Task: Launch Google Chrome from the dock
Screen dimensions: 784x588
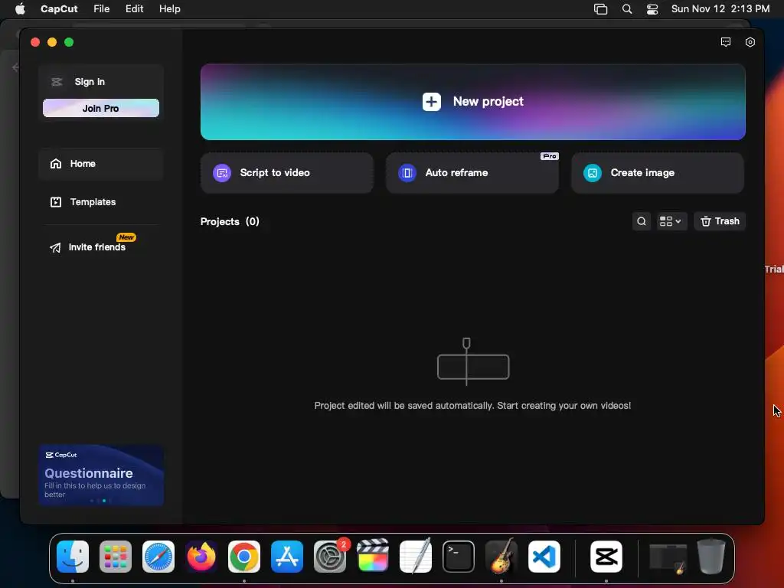Action: [244, 557]
